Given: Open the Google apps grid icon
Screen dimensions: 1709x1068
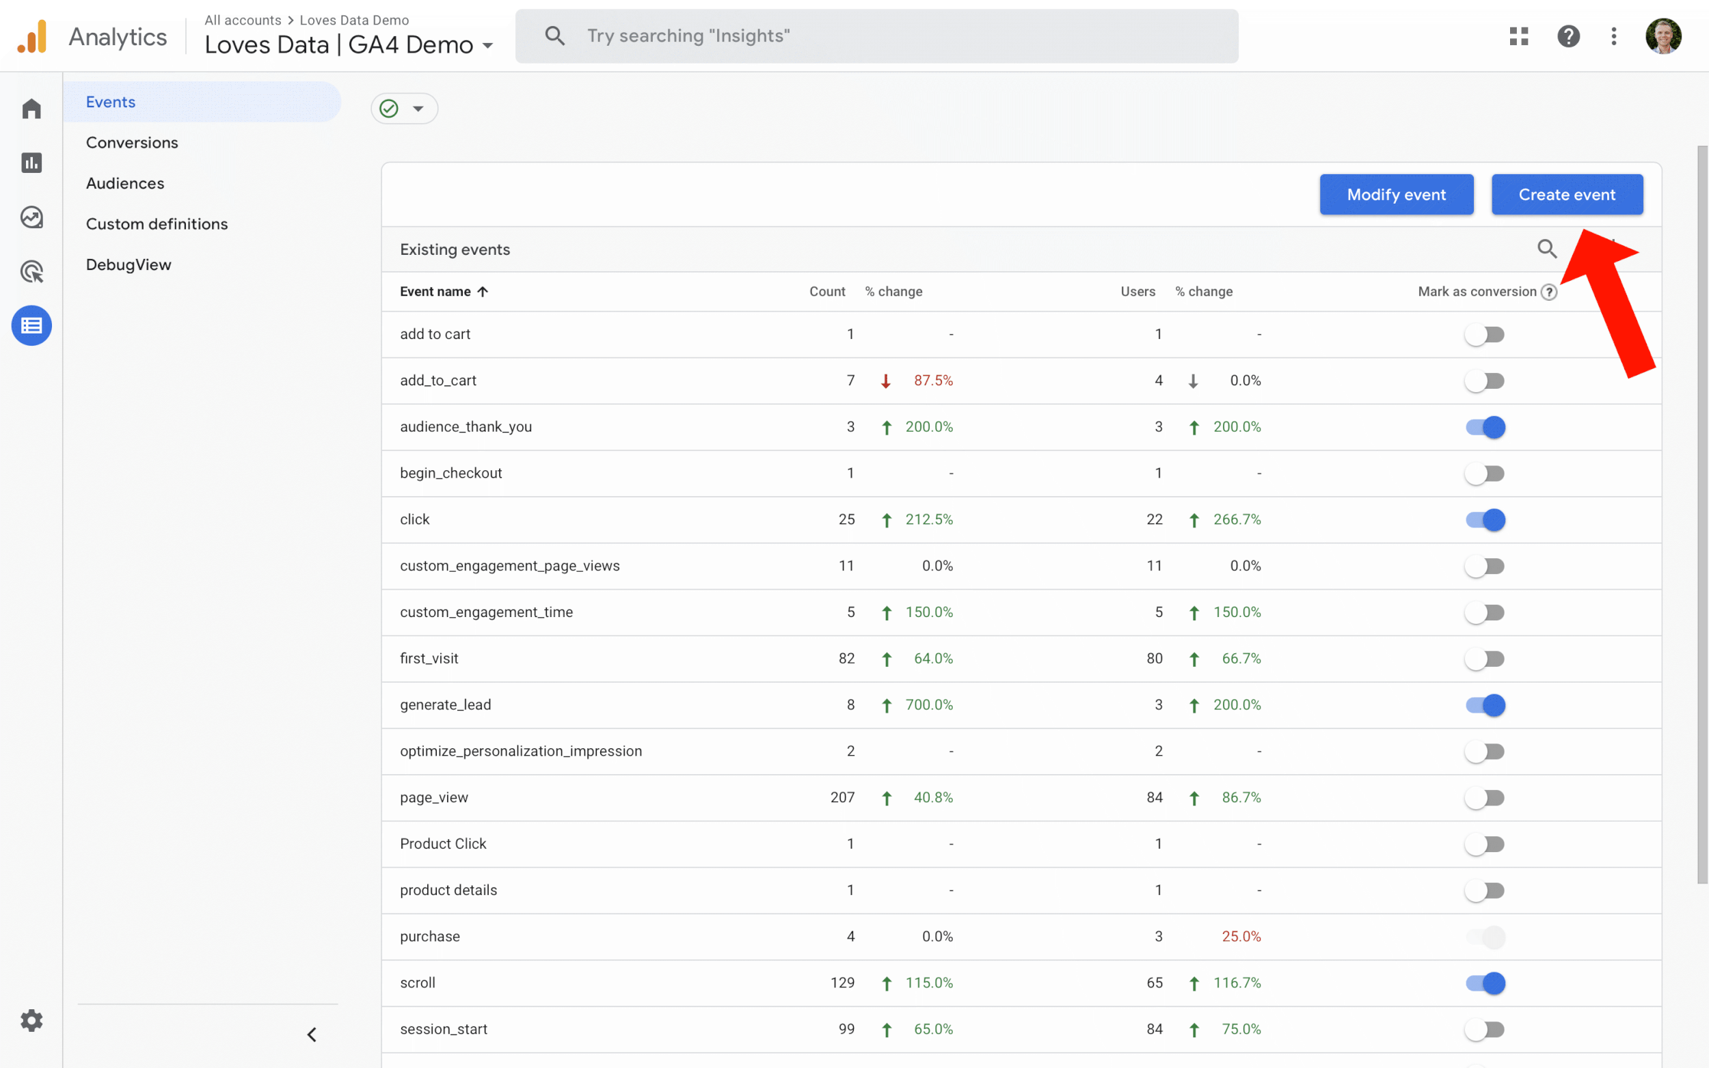Looking at the screenshot, I should [1519, 36].
